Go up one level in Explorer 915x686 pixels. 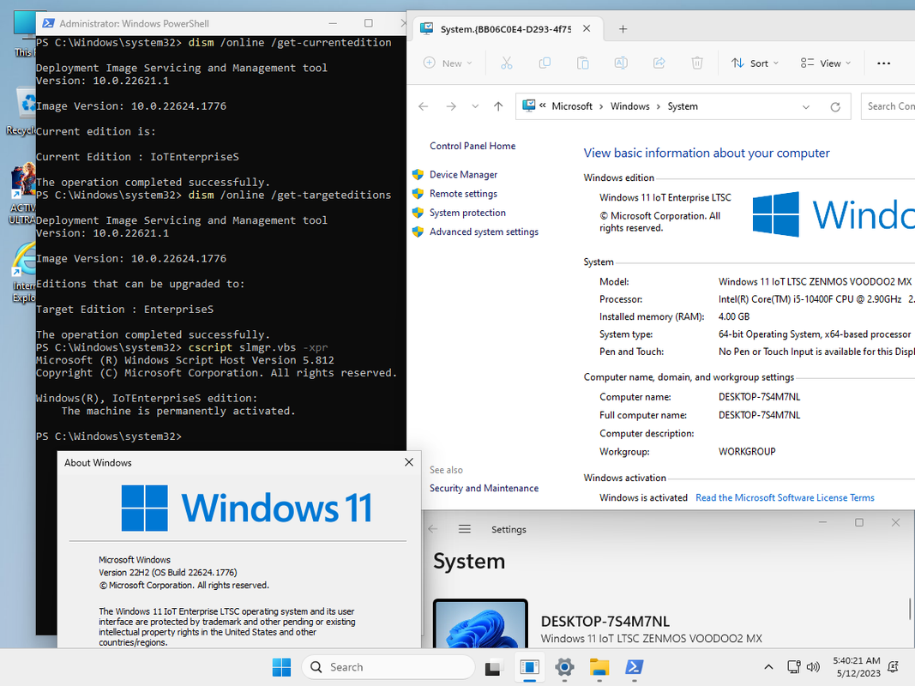497,106
